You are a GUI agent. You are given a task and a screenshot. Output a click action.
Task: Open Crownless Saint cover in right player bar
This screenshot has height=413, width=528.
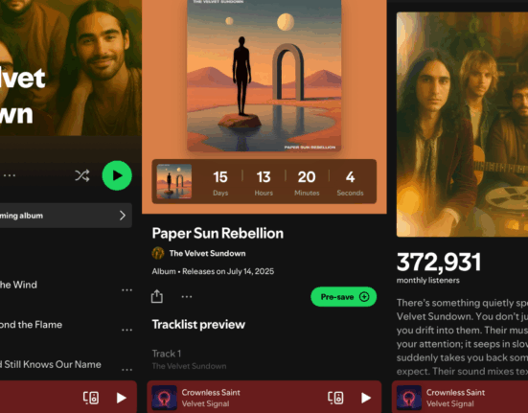pyautogui.click(x=409, y=398)
